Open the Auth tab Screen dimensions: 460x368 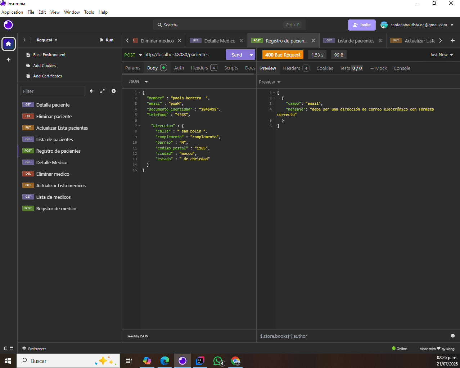[x=179, y=68]
